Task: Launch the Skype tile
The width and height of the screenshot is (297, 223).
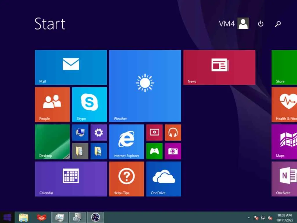Action: coord(89,105)
